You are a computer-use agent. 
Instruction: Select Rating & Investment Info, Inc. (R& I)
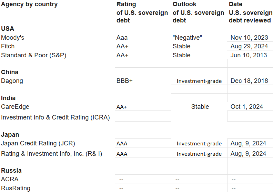pyautogui.click(x=51, y=154)
